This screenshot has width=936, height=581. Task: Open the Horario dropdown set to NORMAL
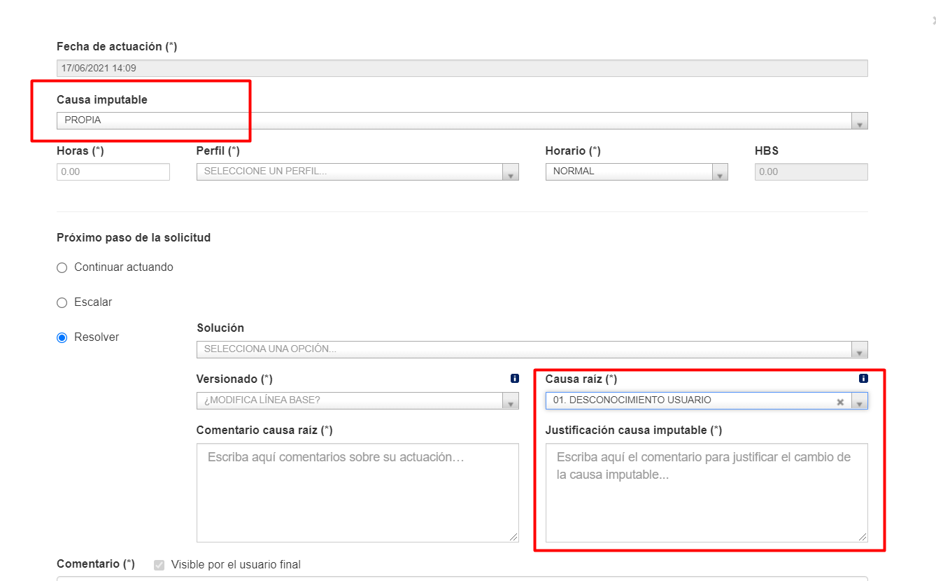tap(637, 171)
